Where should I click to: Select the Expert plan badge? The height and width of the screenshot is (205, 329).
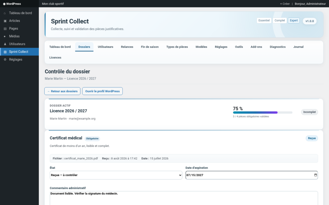(x=294, y=20)
